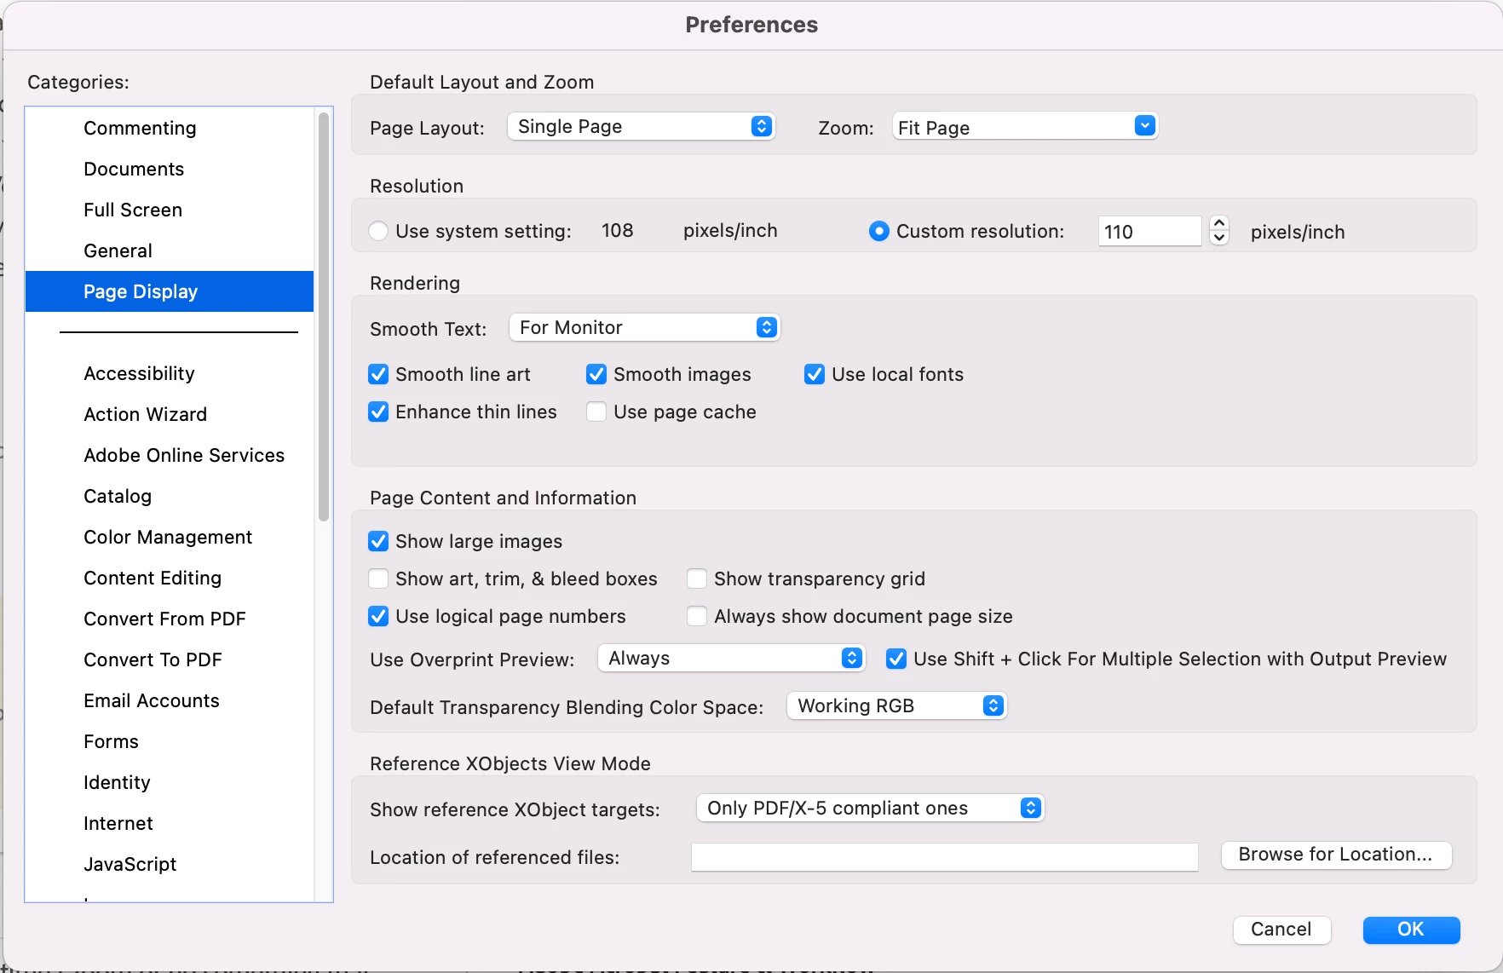The height and width of the screenshot is (973, 1503).
Task: Select Custom resolution radio button
Action: [x=878, y=231]
